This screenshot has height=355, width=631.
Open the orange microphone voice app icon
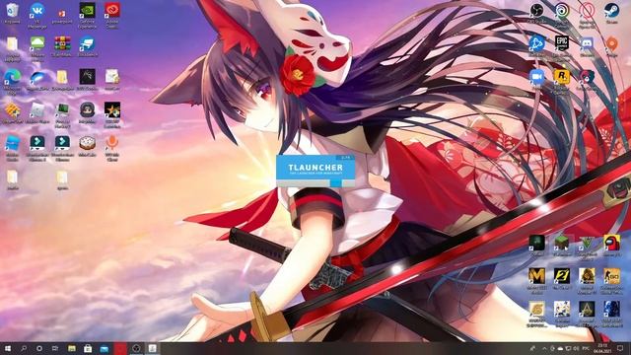112,143
